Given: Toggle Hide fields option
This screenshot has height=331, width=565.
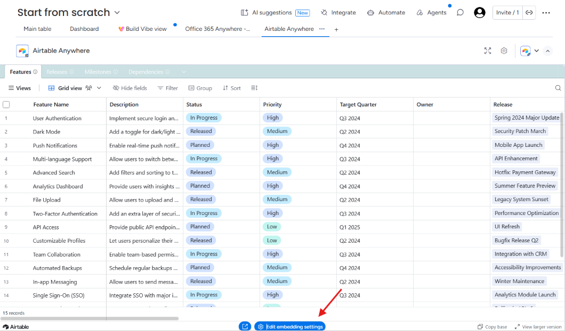Looking at the screenshot, I should (x=130, y=88).
